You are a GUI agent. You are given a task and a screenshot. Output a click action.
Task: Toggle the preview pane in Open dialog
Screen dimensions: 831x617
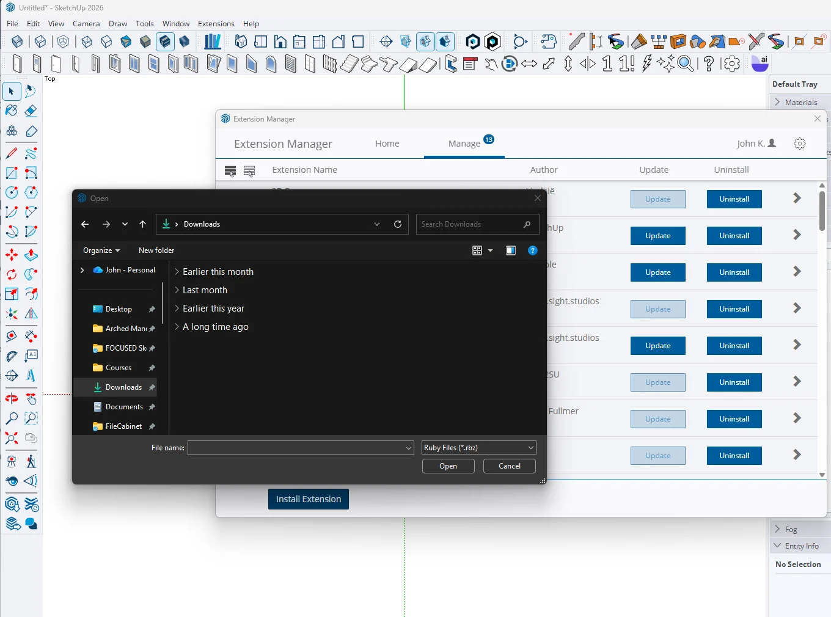511,250
